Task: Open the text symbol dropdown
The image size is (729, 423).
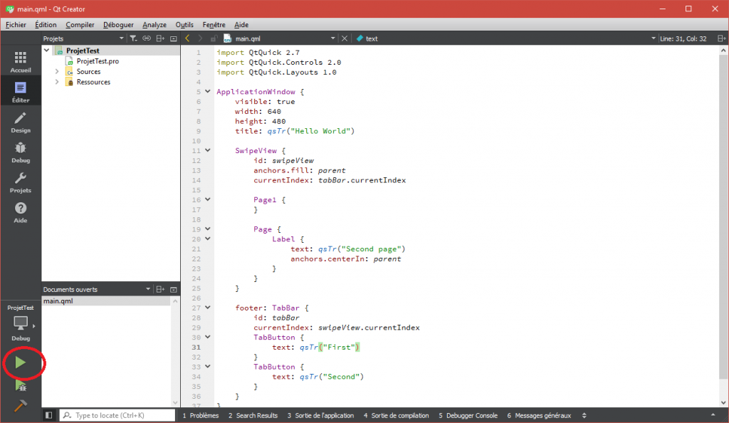Action: tap(654, 38)
